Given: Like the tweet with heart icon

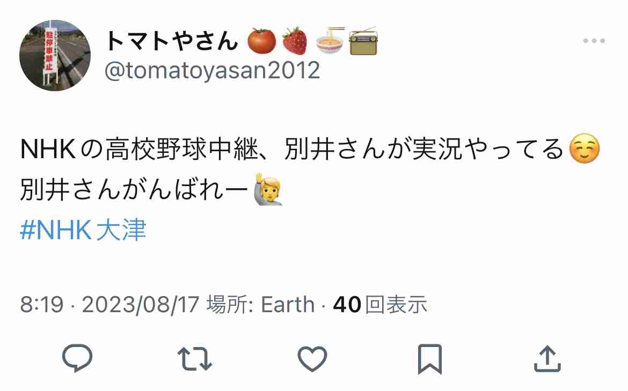Looking at the screenshot, I should click(x=312, y=359).
